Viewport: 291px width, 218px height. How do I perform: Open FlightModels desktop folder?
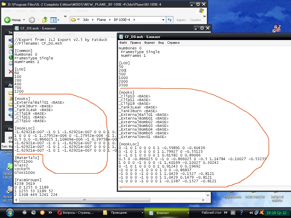232,197
